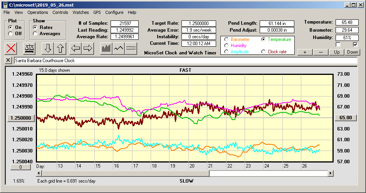The image size is (366, 193).
Task: Click the Down button
Action: point(353,52)
